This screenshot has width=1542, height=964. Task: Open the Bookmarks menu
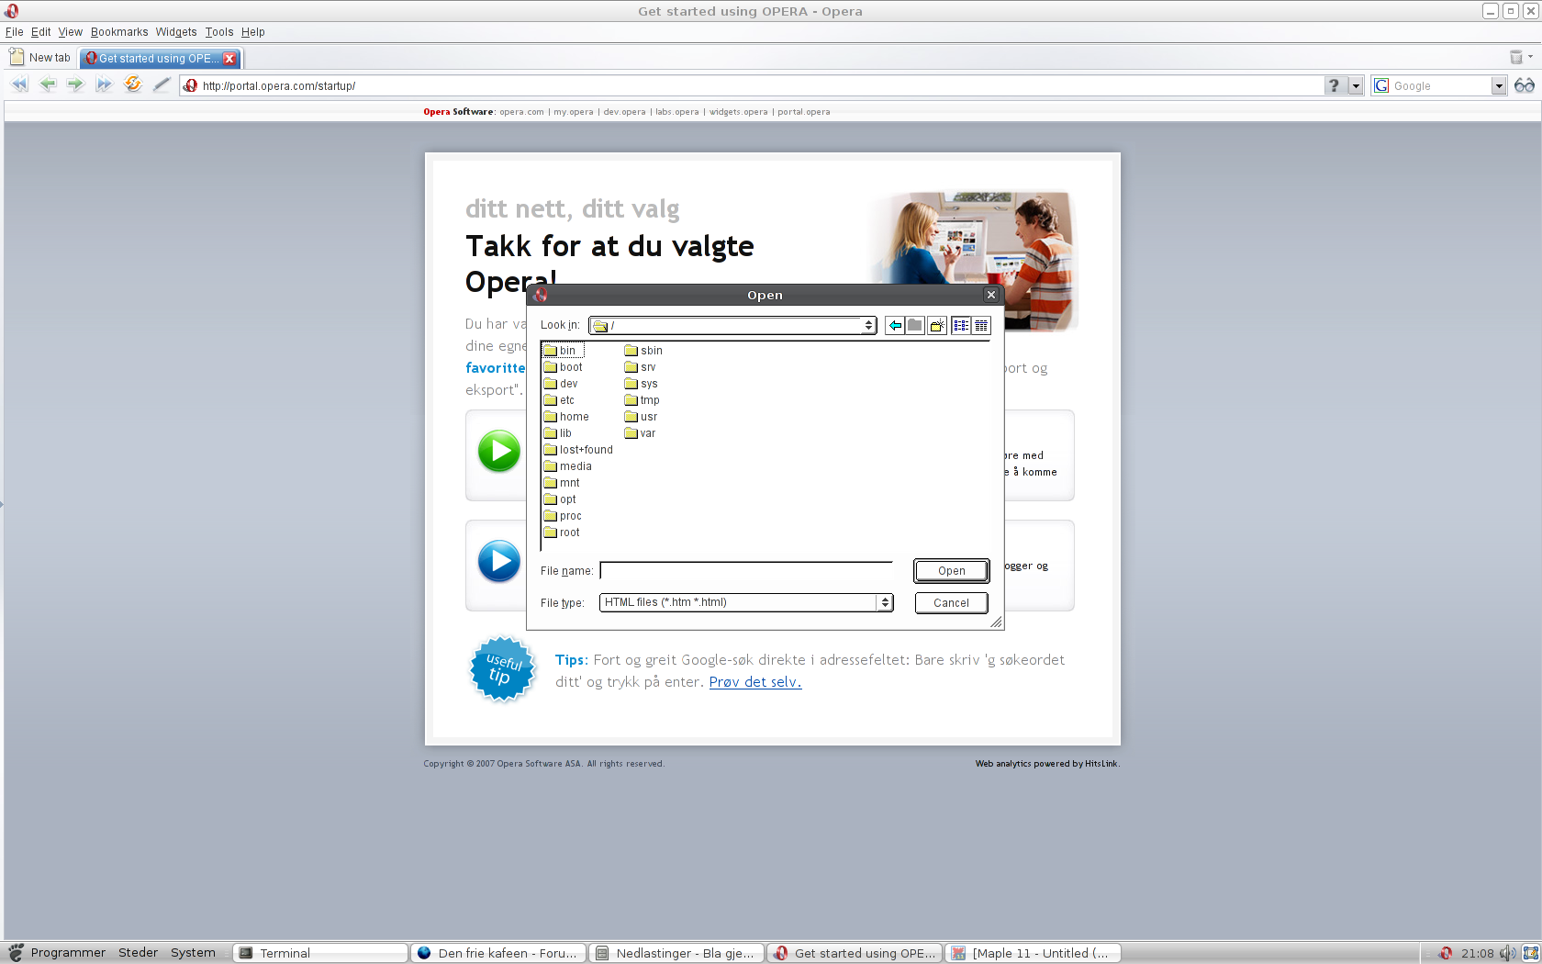(x=119, y=31)
